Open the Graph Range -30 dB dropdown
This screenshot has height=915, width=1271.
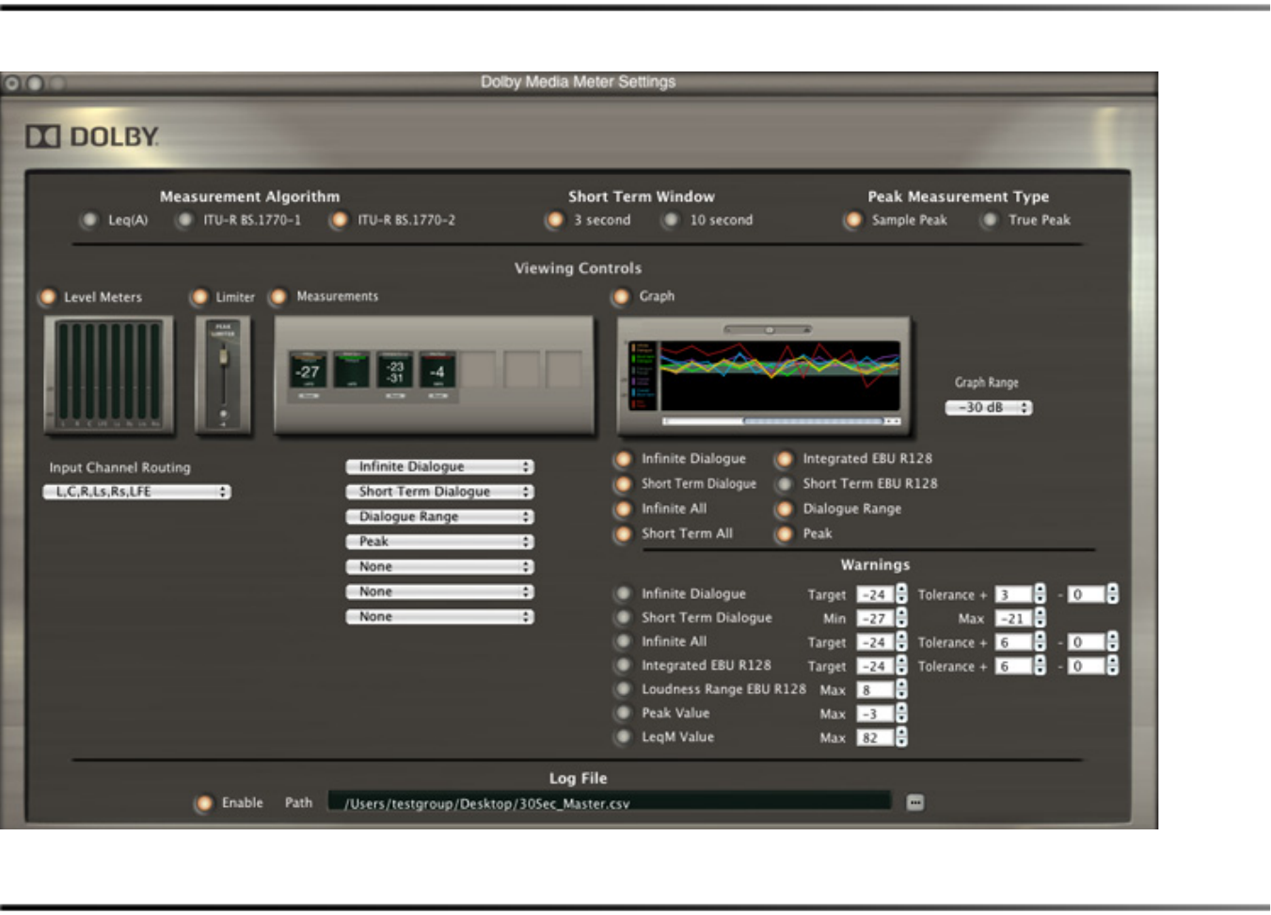click(989, 407)
